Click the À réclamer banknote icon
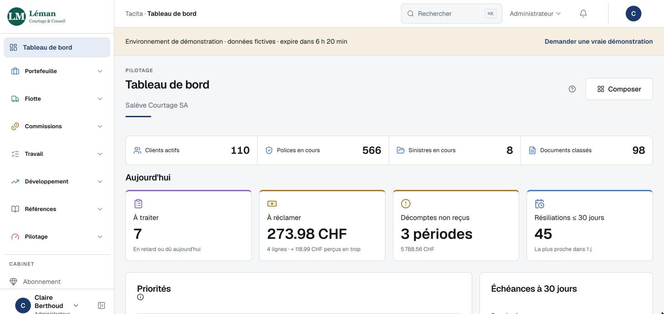This screenshot has width=664, height=314. pos(272,204)
